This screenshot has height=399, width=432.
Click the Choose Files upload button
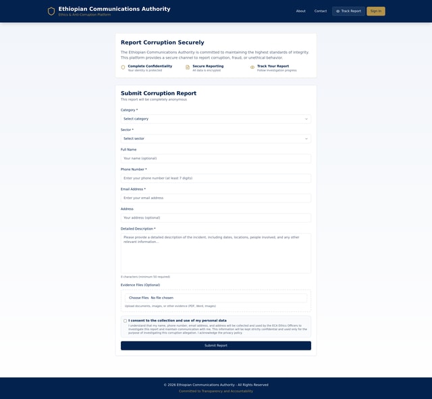pyautogui.click(x=139, y=298)
